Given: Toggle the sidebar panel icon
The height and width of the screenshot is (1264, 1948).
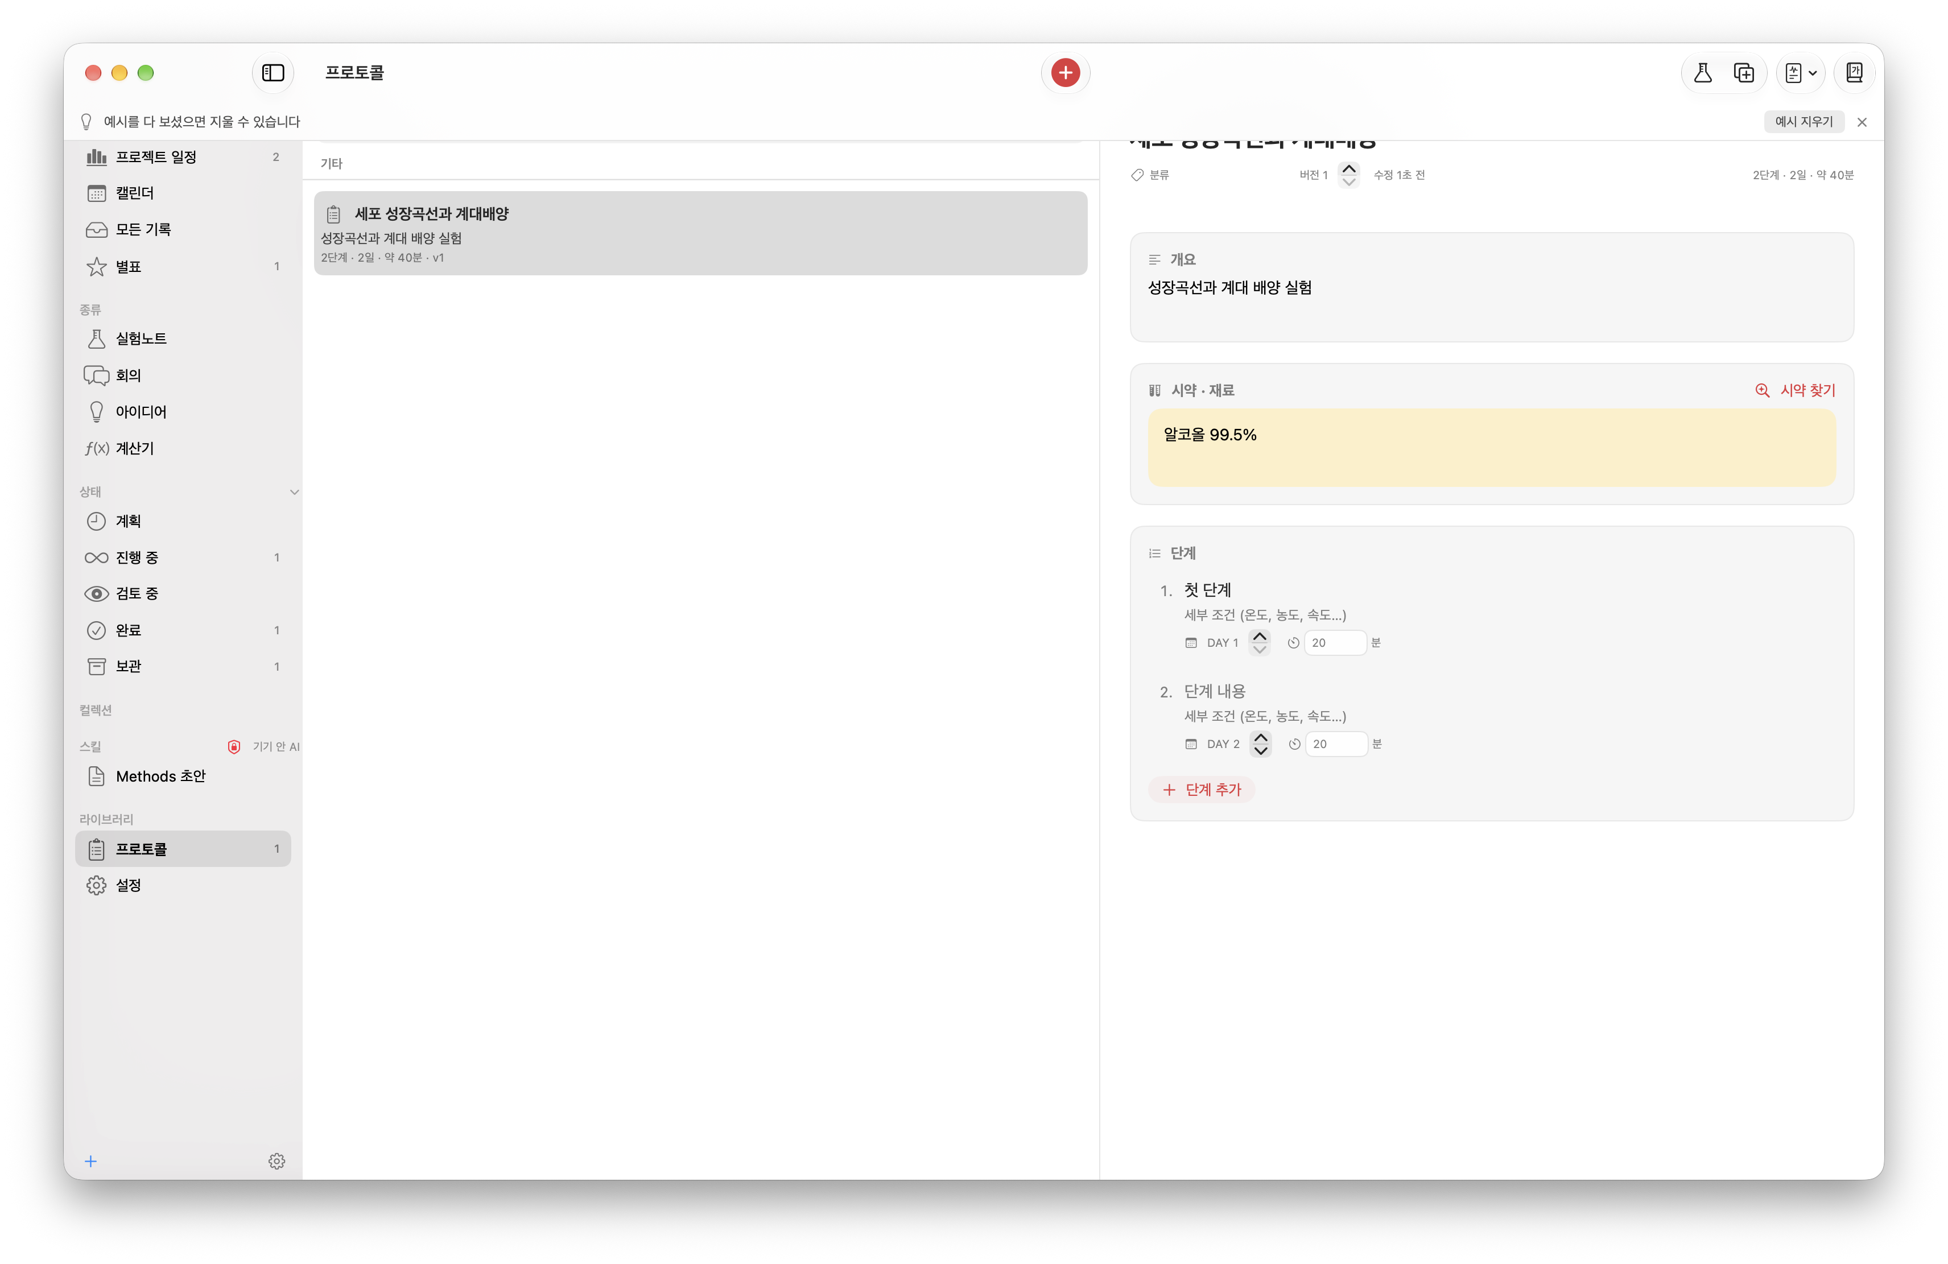Looking at the screenshot, I should pos(273,73).
